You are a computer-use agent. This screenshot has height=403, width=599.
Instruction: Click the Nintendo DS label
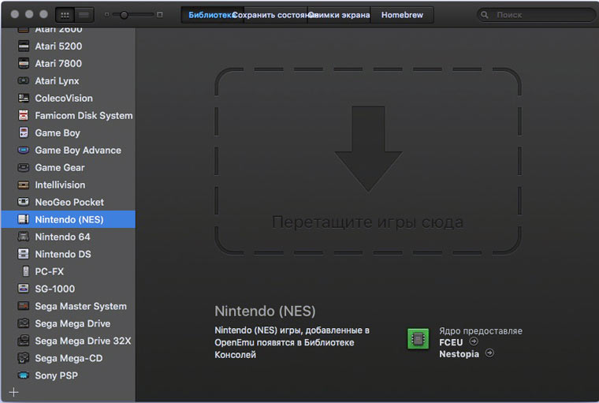tap(63, 254)
